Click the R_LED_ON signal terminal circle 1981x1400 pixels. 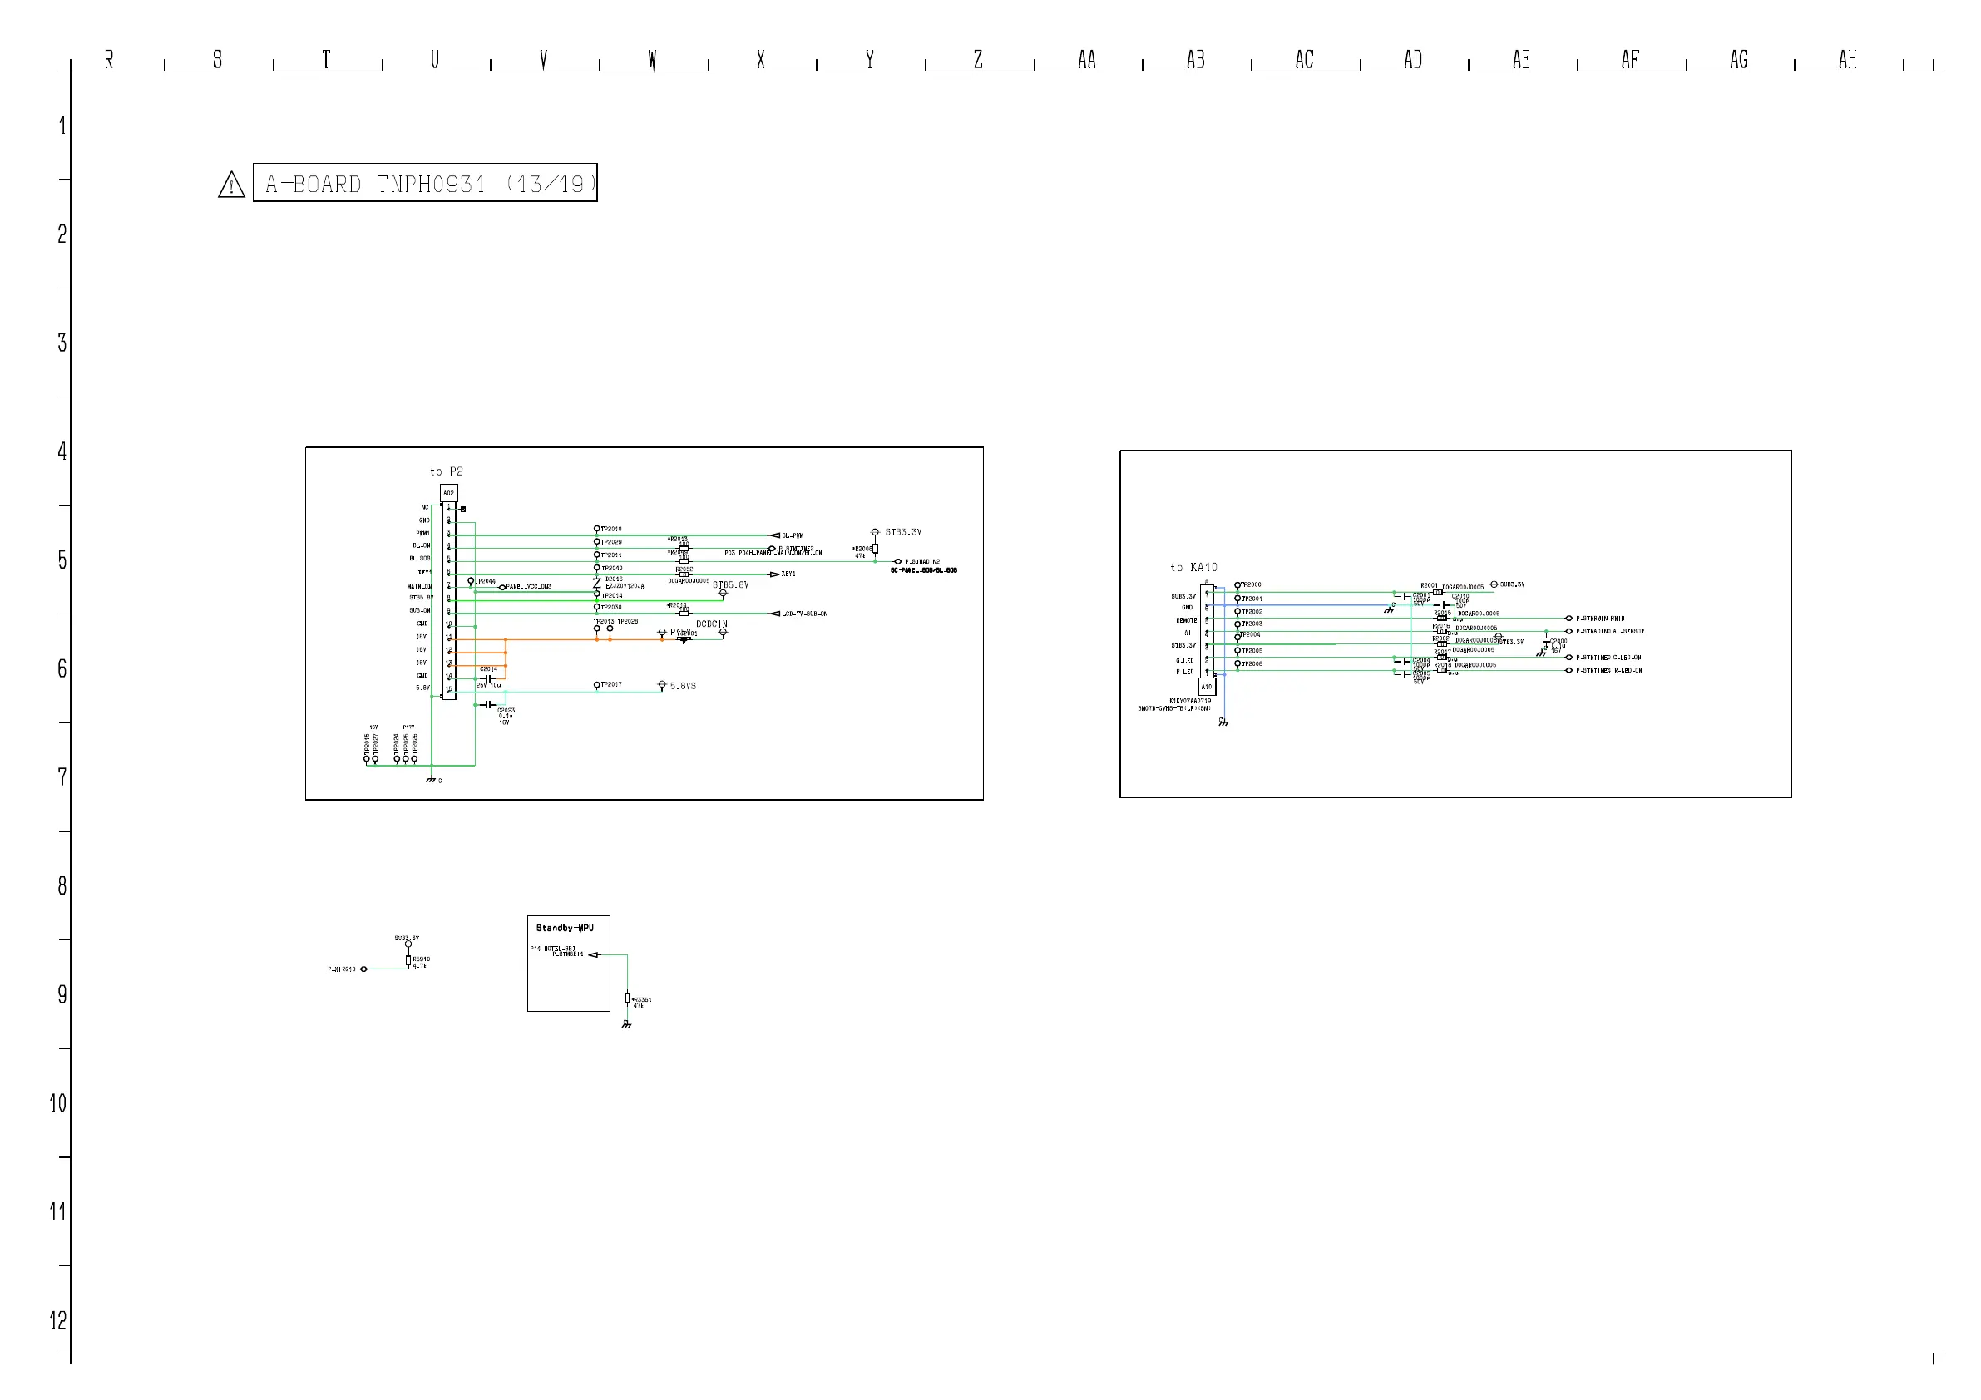click(x=1568, y=670)
